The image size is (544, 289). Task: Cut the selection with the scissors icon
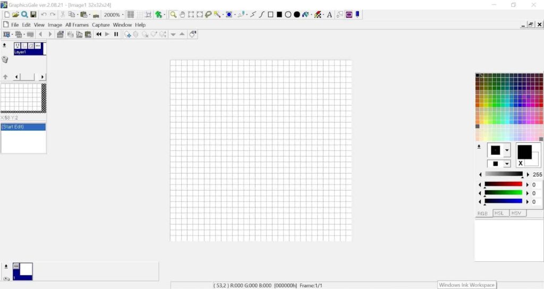pos(63,14)
